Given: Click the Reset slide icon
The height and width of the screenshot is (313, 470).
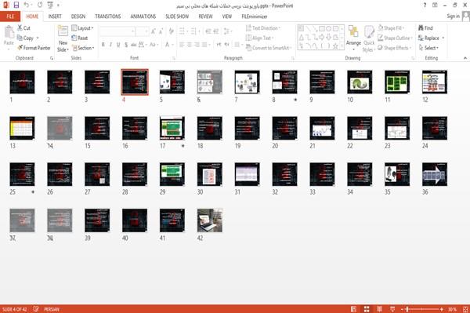Looking at the screenshot, I should click(74, 38).
